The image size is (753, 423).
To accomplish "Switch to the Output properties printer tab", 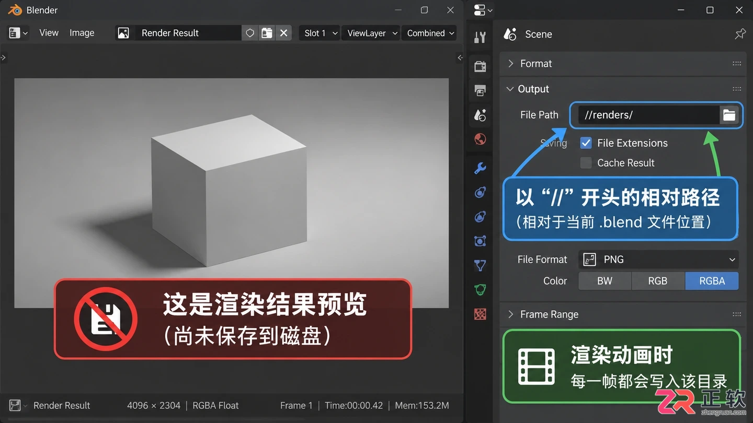I will coord(480,90).
